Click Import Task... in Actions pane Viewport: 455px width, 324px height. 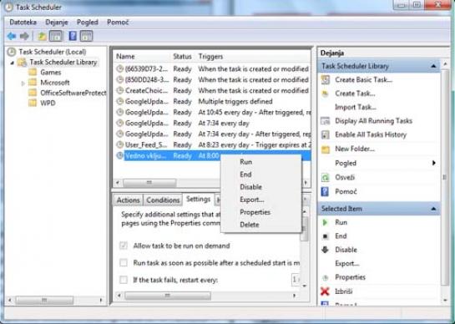point(356,107)
